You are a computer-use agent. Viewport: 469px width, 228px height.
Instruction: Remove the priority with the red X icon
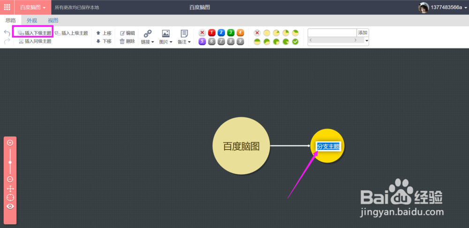(x=202, y=33)
